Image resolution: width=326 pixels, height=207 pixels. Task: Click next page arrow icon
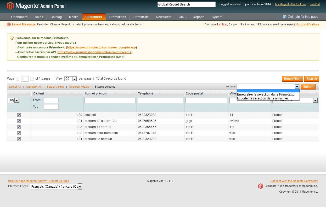[x=32, y=79]
